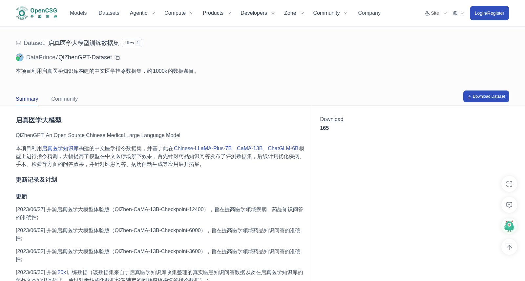Image resolution: width=525 pixels, height=281 pixels.
Task: Click the OpenCSG logo
Action: [36, 13]
